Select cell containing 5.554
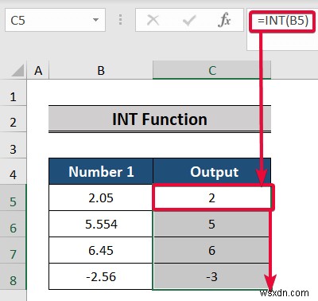The width and height of the screenshot is (318, 301). click(101, 224)
